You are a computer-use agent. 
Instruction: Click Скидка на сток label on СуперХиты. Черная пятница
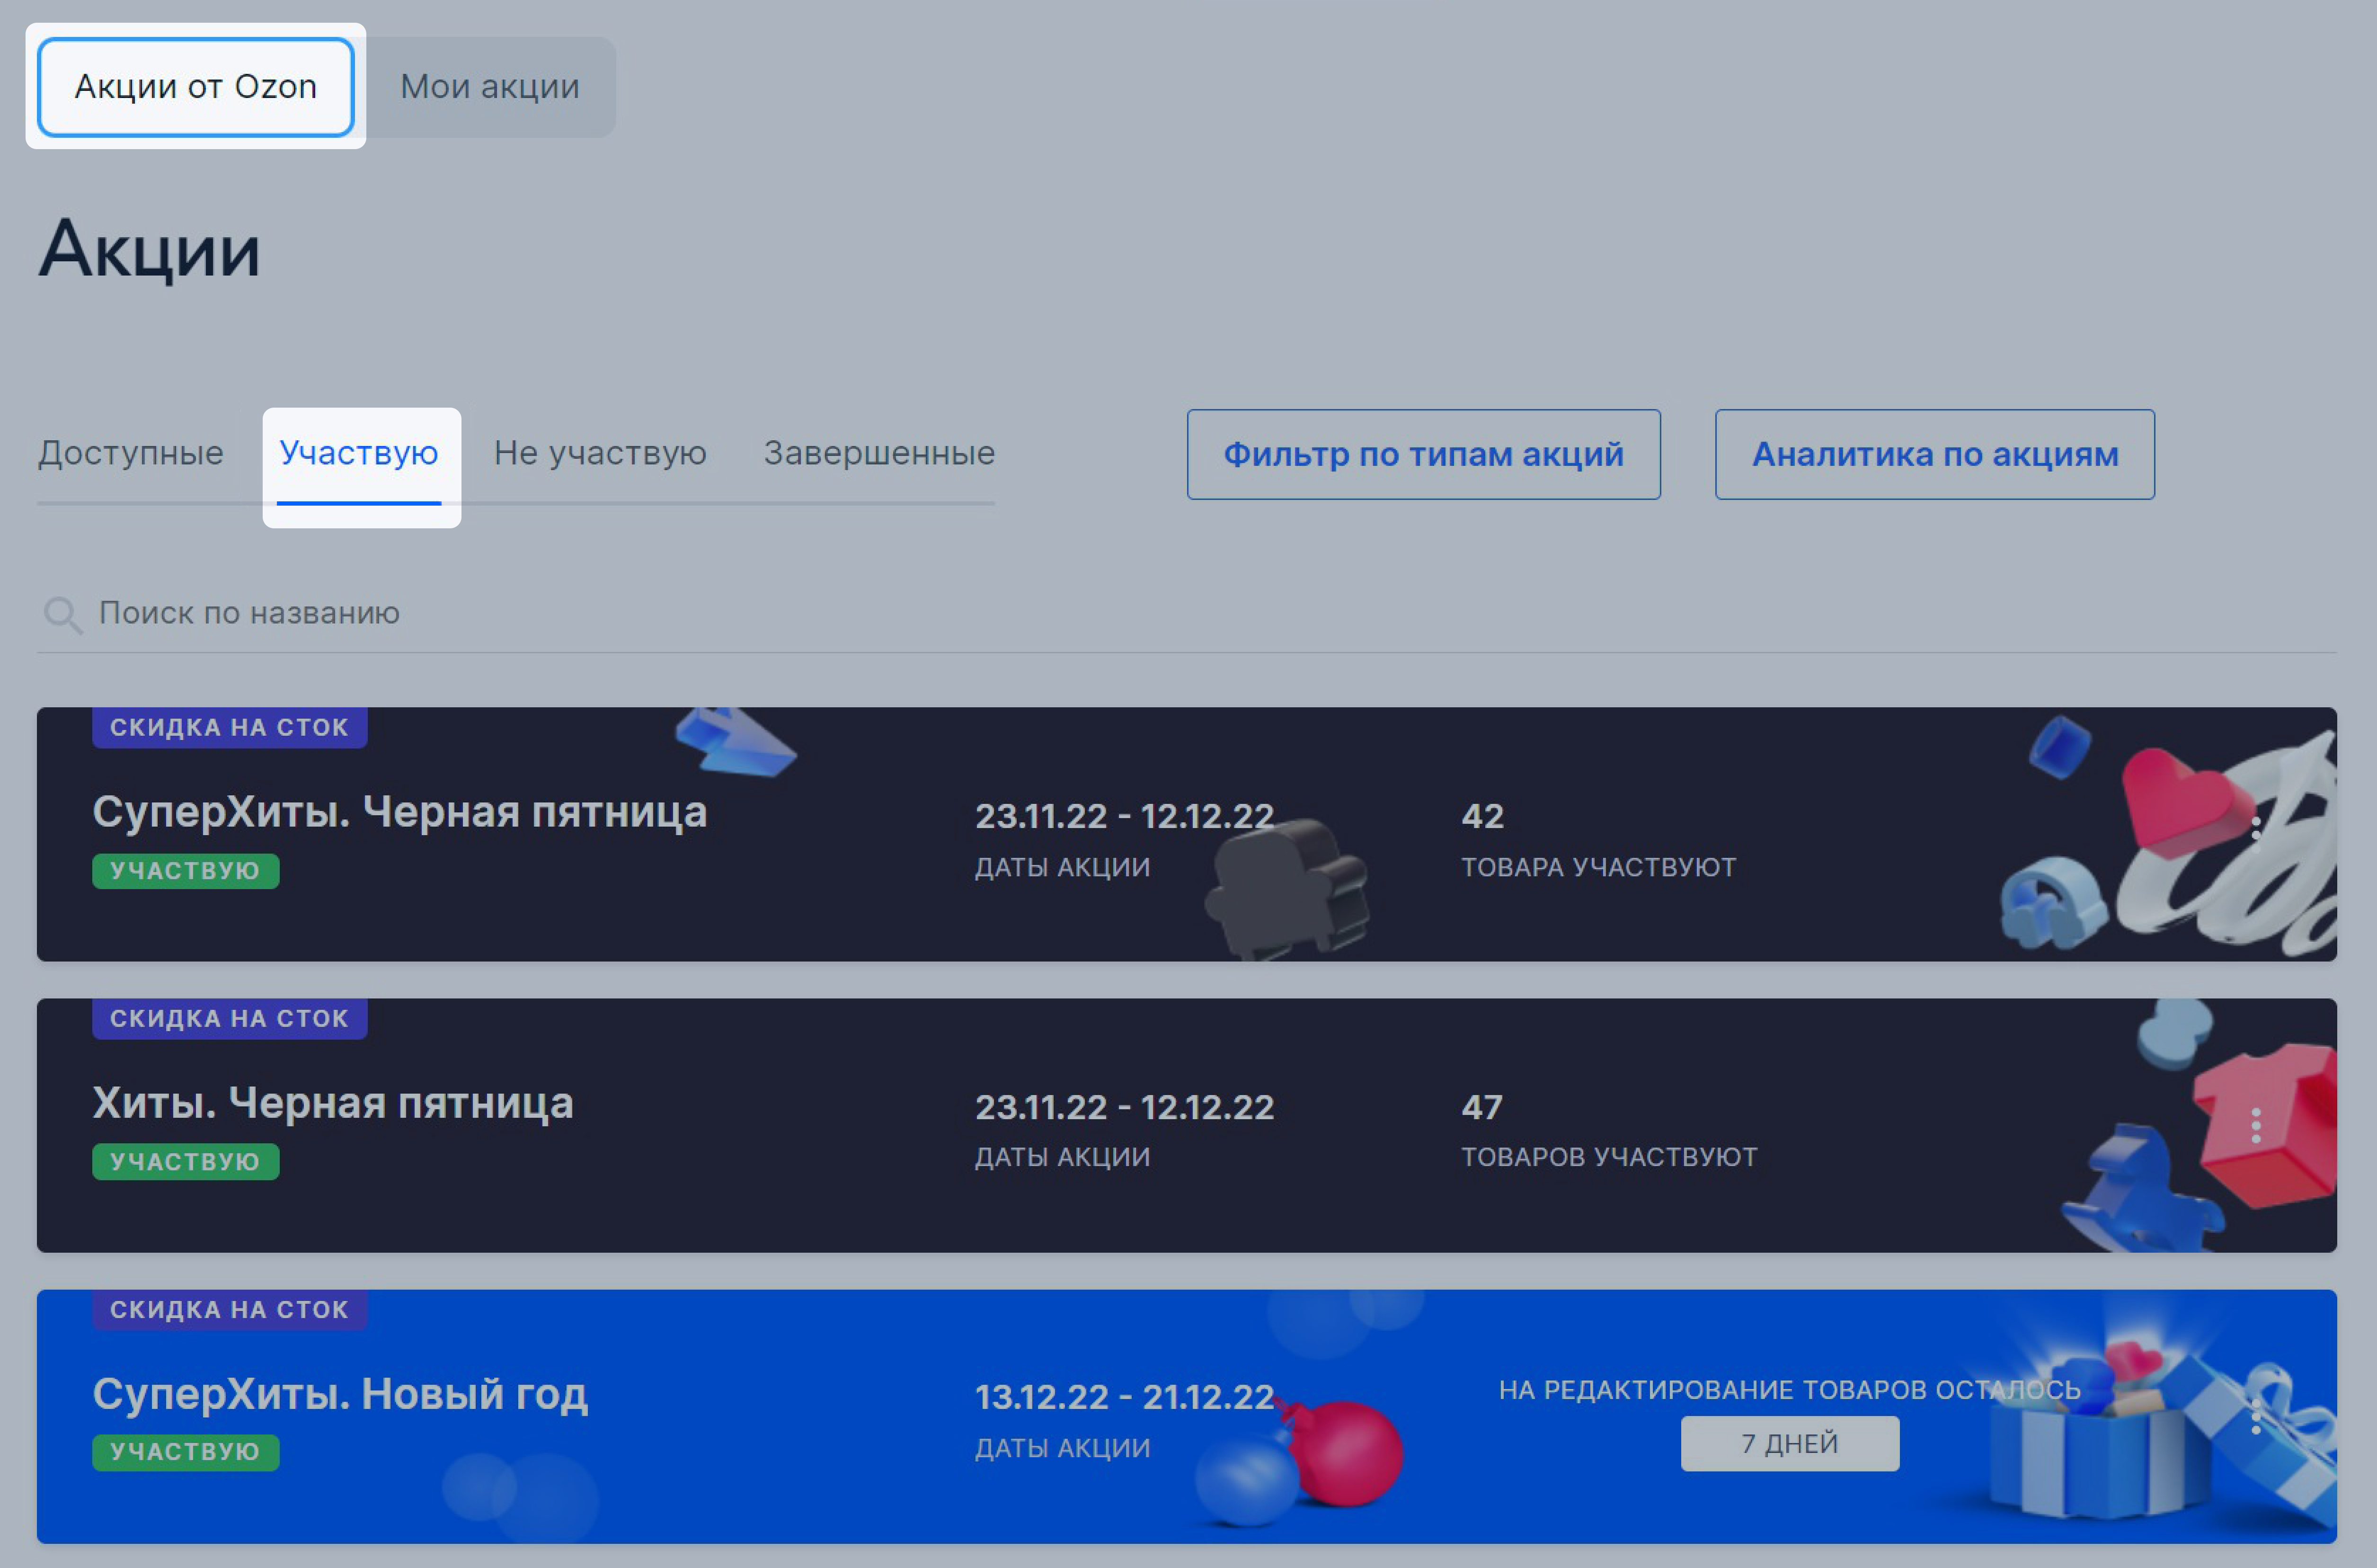[x=230, y=727]
